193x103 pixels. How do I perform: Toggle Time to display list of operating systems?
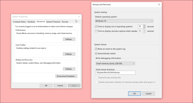point(96,26)
